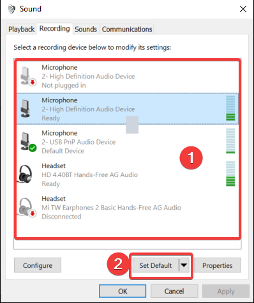Open the Sounds tab
The image size is (254, 303).
click(86, 29)
